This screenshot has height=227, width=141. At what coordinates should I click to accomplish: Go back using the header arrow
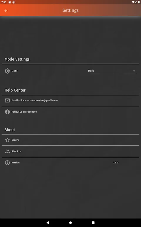point(6,11)
